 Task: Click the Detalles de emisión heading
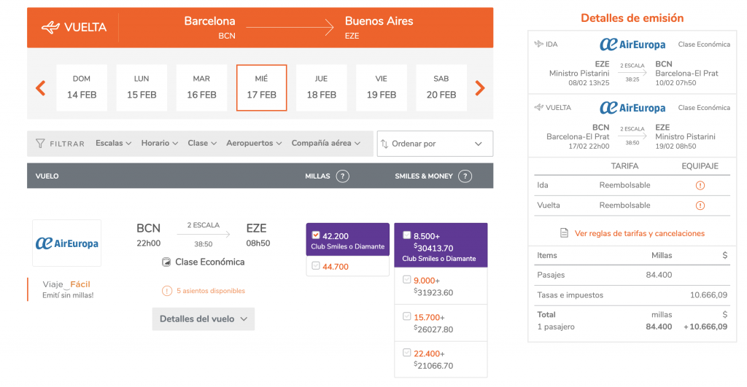coord(632,18)
